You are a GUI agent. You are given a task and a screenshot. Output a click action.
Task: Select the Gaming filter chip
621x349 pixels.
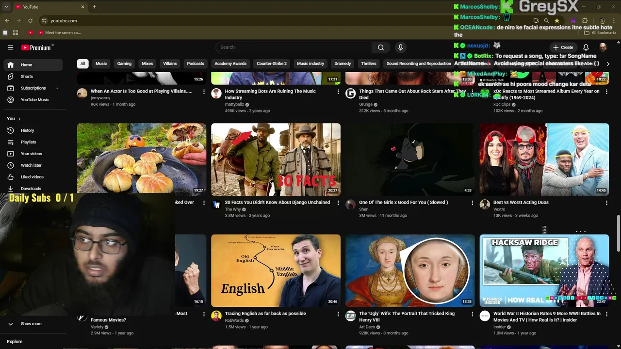[x=124, y=63]
